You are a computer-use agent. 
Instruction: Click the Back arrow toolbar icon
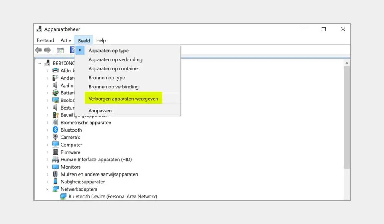(38, 50)
